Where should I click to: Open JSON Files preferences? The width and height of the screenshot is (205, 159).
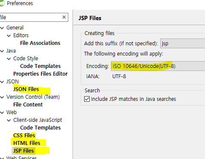[x=26, y=89]
